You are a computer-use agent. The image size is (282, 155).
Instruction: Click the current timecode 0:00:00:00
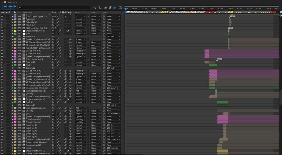click(x=9, y=7)
